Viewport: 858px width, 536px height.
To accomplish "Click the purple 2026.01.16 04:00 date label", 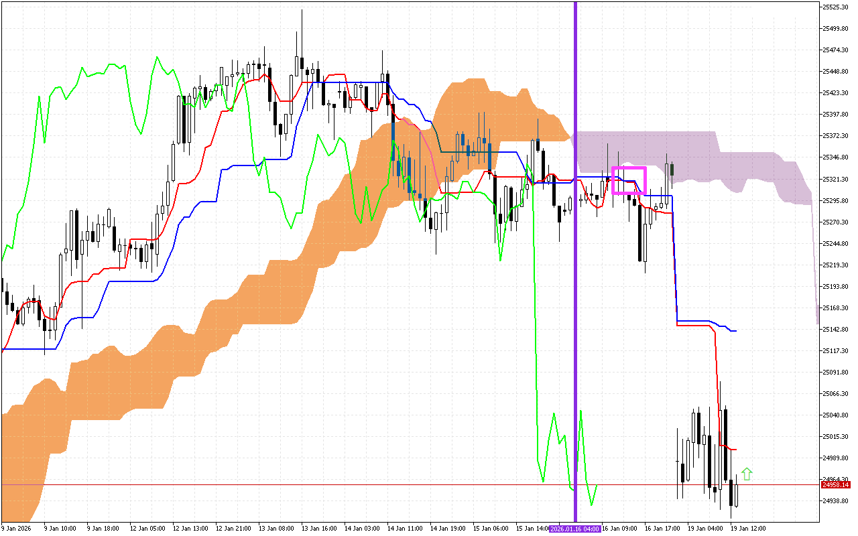I will (574, 528).
